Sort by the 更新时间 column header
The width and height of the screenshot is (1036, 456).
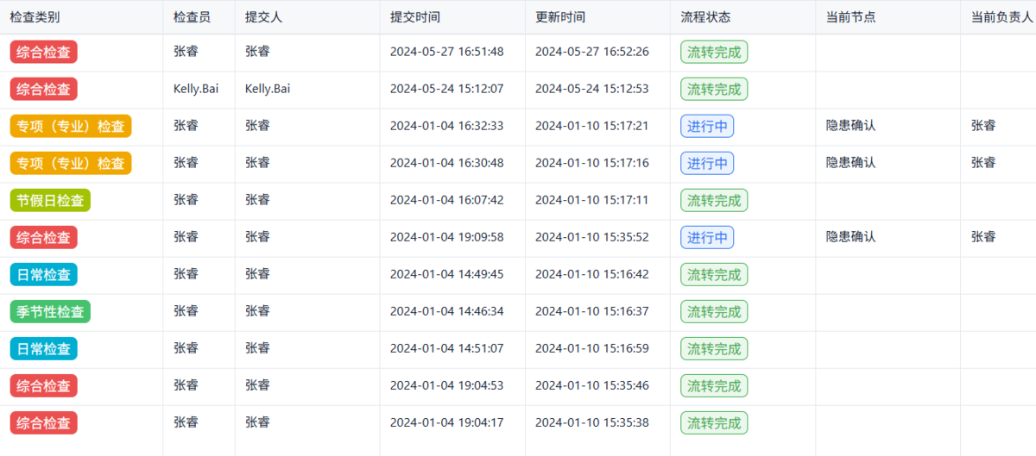(559, 16)
